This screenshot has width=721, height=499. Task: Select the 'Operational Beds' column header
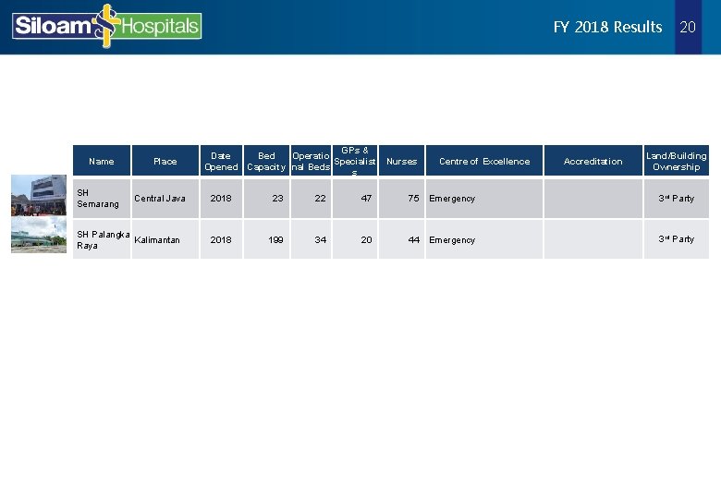click(311, 161)
